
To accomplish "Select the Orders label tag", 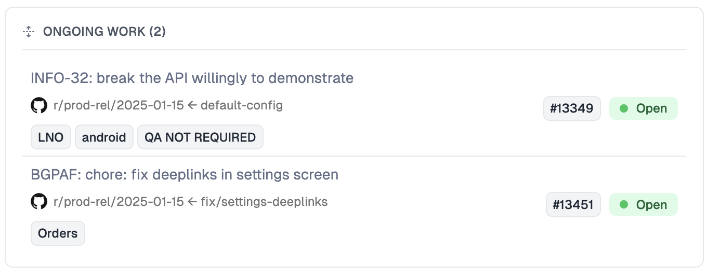I will click(58, 233).
